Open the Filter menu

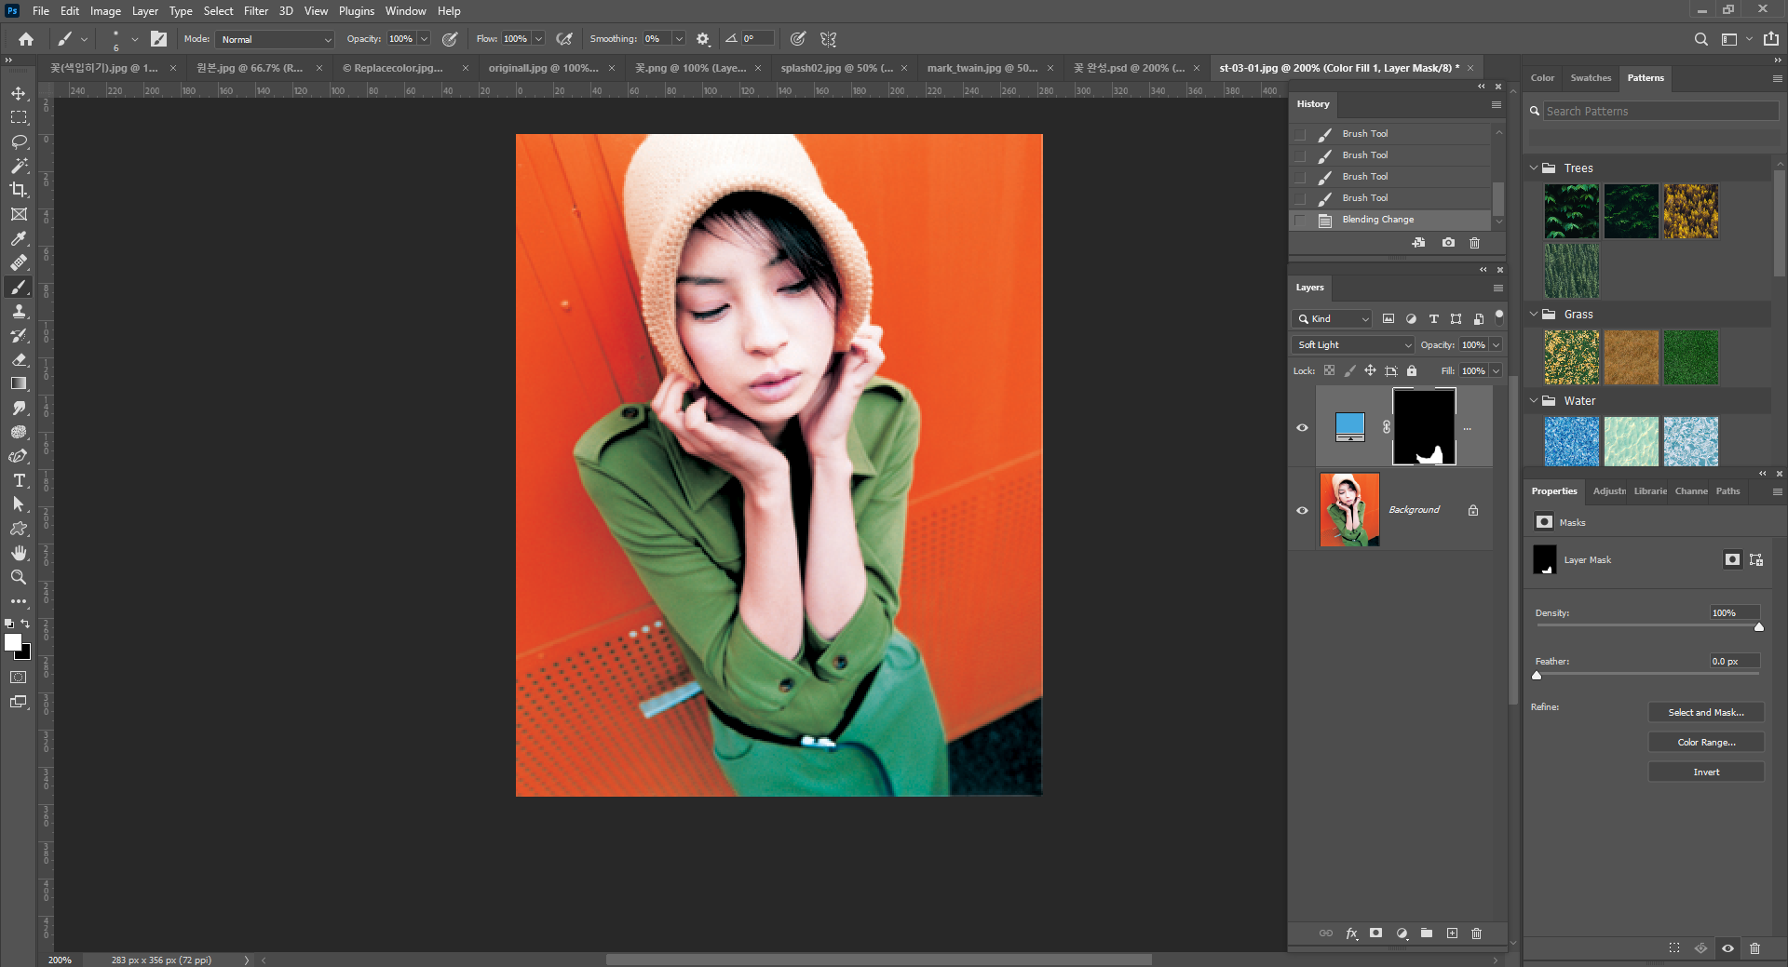(255, 11)
